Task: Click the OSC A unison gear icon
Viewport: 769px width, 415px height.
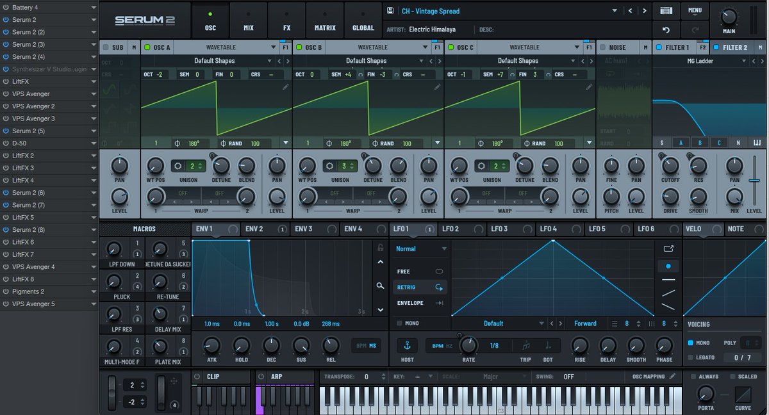Action: click(178, 167)
